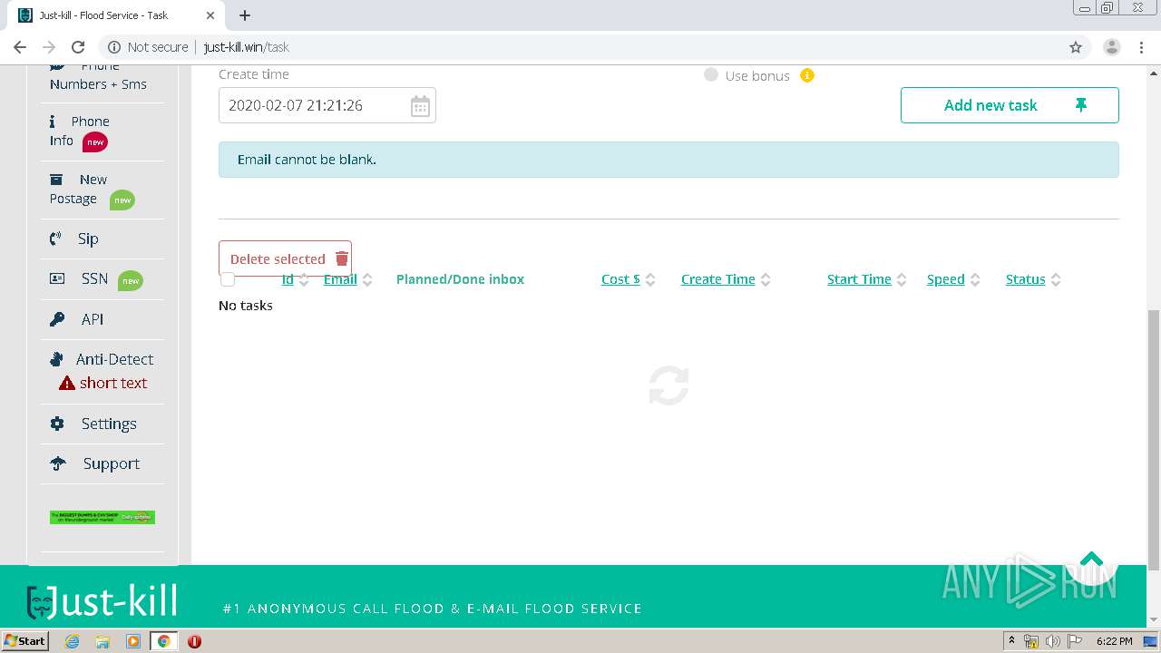Screen dimensions: 1161x653
Task: Click the sort arrows beside Status
Action: 1056,280
